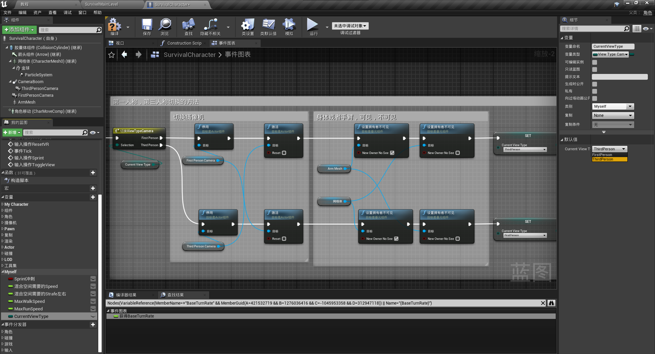Open Class Settings (类设置)
The width and height of the screenshot is (655, 354).
click(248, 27)
